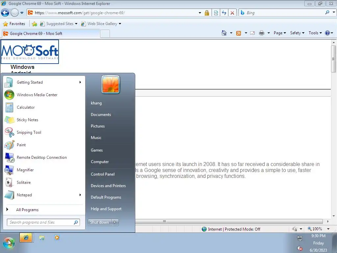Open Pictures library link
This screenshot has height=253, width=337.
click(x=97, y=126)
